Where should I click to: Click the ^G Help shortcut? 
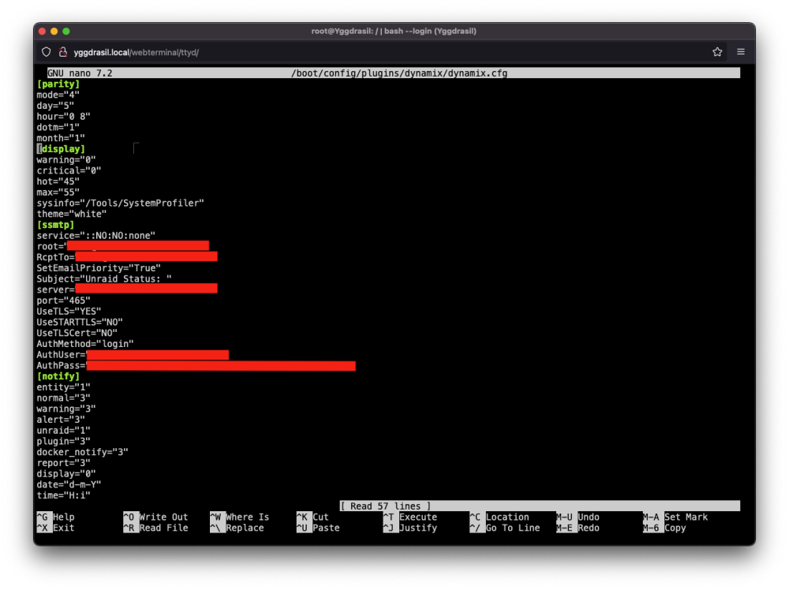pyautogui.click(x=56, y=517)
